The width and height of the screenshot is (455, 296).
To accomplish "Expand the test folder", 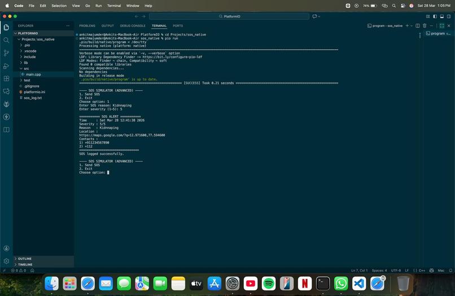I will 43,80.
